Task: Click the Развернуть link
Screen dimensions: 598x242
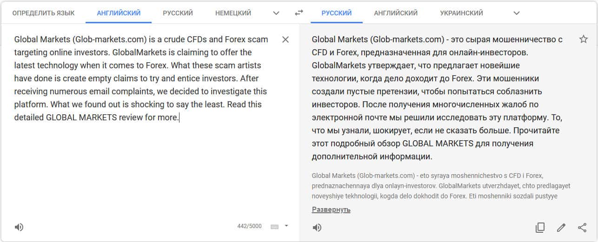Action: (x=331, y=209)
